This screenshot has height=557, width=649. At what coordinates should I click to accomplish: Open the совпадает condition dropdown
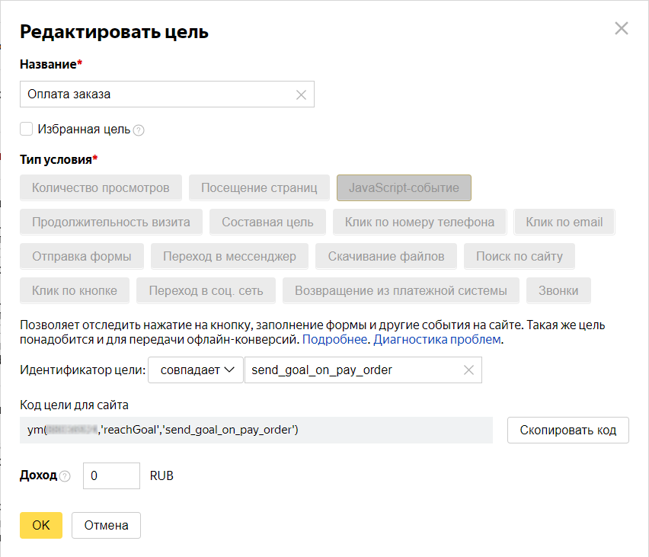195,370
